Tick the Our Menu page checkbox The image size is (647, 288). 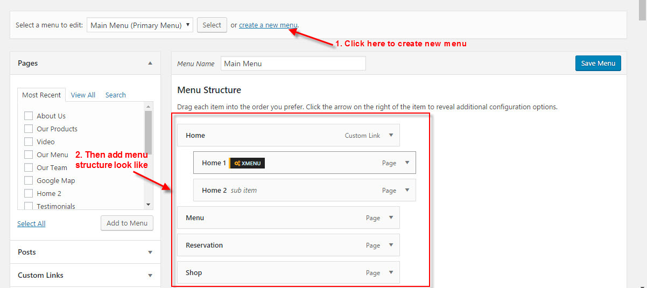pyautogui.click(x=29, y=154)
